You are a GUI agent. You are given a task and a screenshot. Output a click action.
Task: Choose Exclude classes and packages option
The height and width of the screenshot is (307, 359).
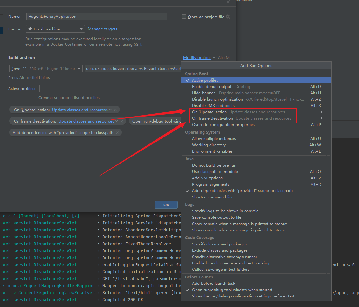256,250
